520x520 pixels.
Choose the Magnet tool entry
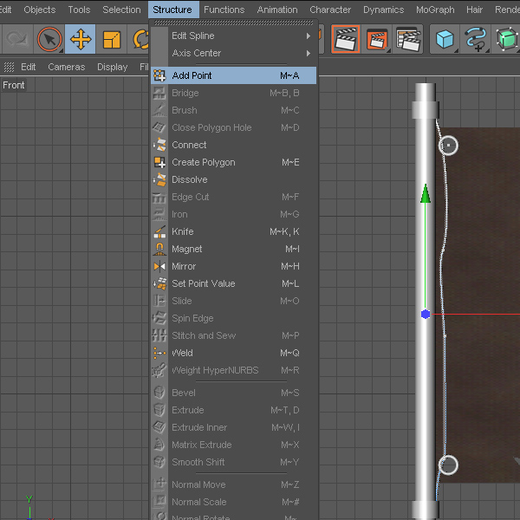[x=233, y=249]
